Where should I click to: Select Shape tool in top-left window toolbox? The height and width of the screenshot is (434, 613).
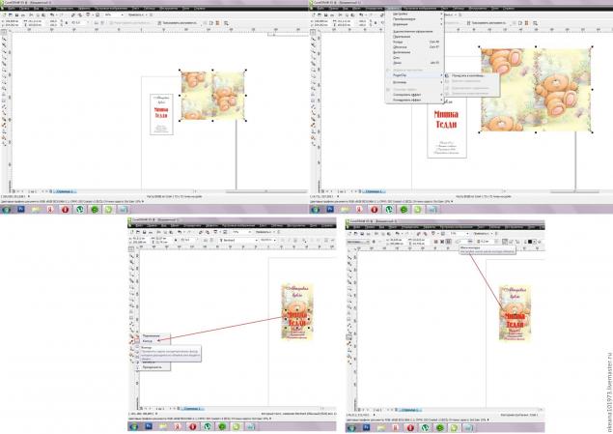tap(4, 39)
